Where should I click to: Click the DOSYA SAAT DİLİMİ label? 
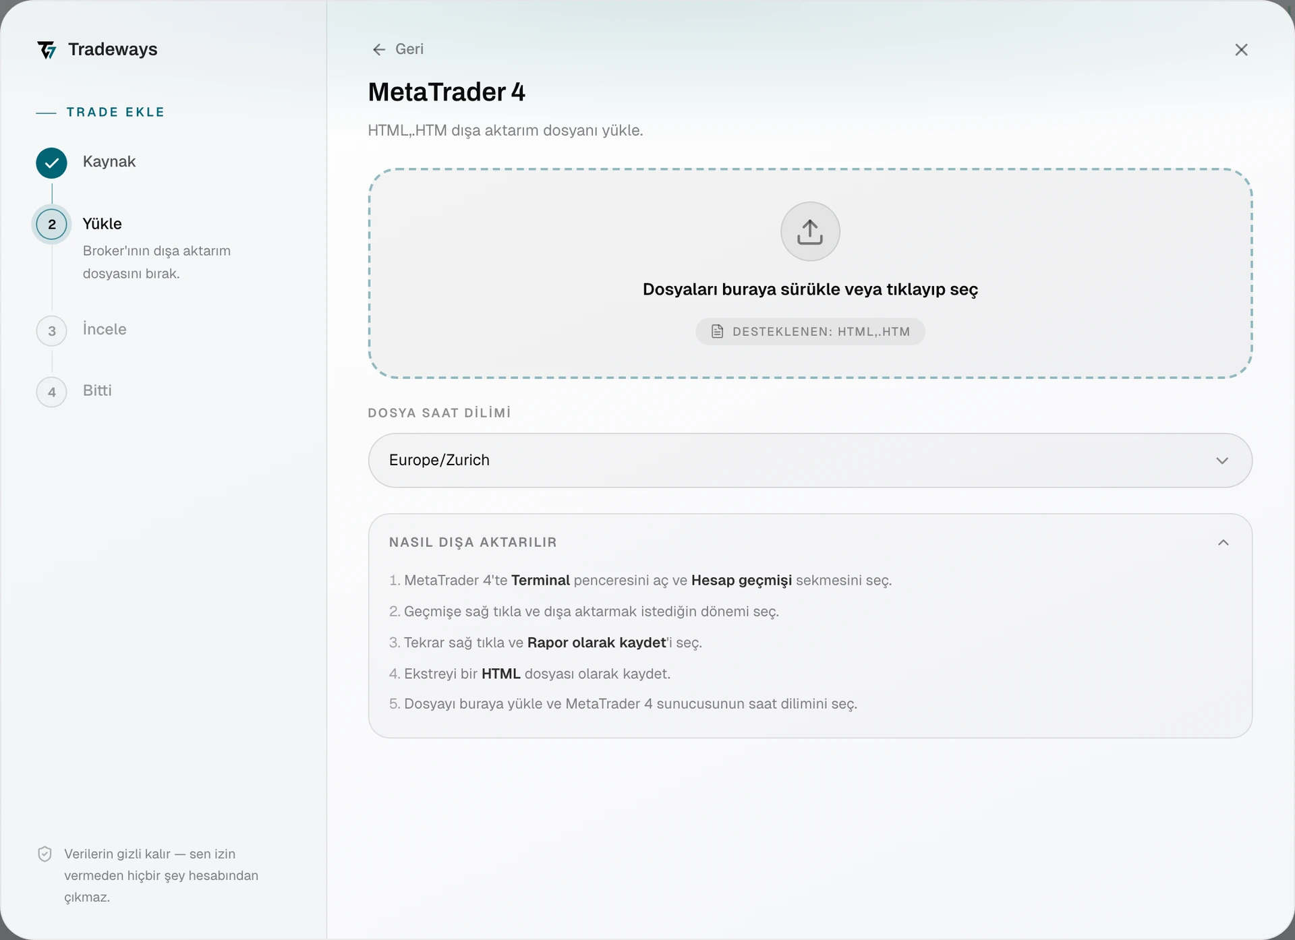tap(439, 413)
